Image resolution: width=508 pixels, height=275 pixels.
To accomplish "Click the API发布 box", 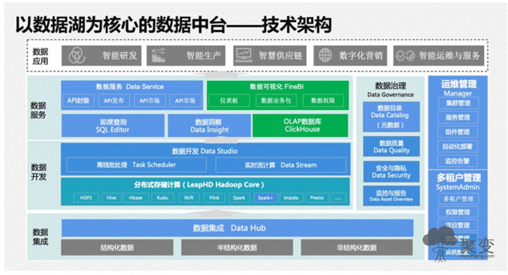I will (x=113, y=101).
